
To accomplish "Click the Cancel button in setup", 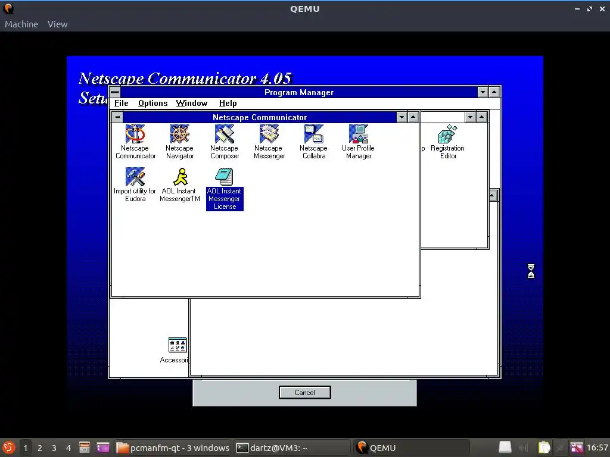I will (304, 393).
